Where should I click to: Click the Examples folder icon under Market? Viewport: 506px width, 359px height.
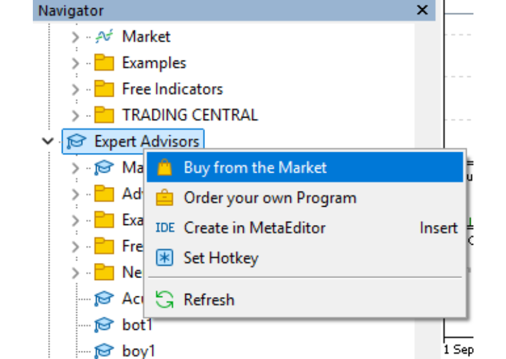tap(104, 63)
